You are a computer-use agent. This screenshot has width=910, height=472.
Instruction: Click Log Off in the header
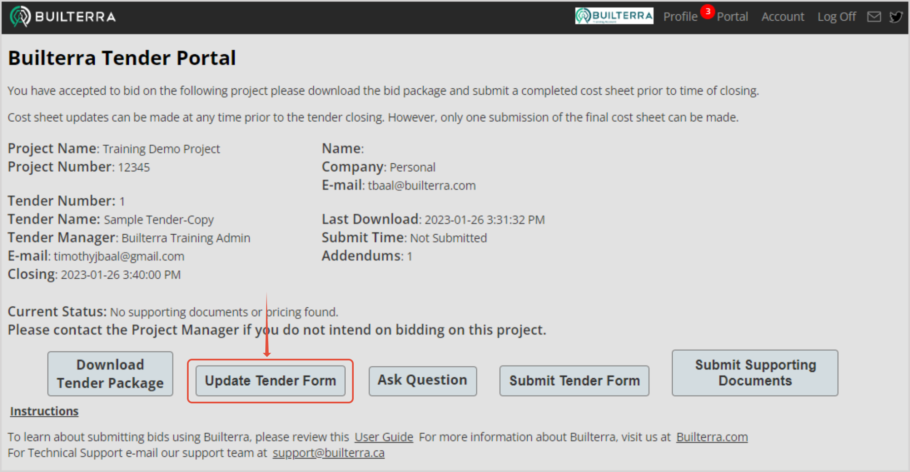(x=836, y=17)
